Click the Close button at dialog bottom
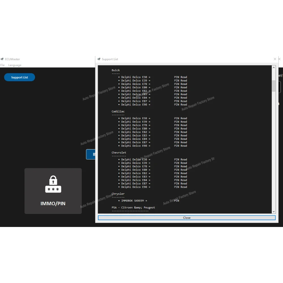Image resolution: width=283 pixels, height=283 pixels. pyautogui.click(x=186, y=218)
